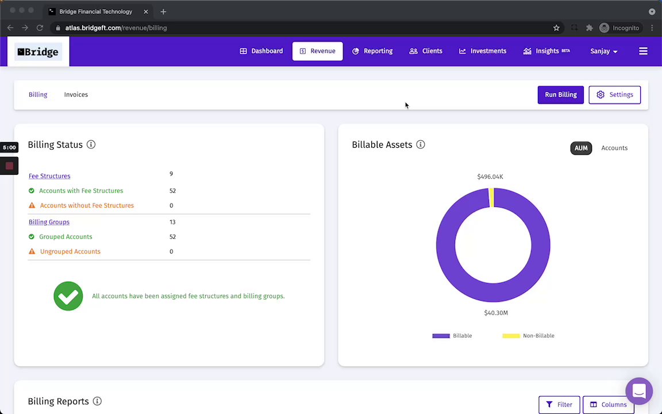
Task: Open the Billing Groups link
Action: 49,222
